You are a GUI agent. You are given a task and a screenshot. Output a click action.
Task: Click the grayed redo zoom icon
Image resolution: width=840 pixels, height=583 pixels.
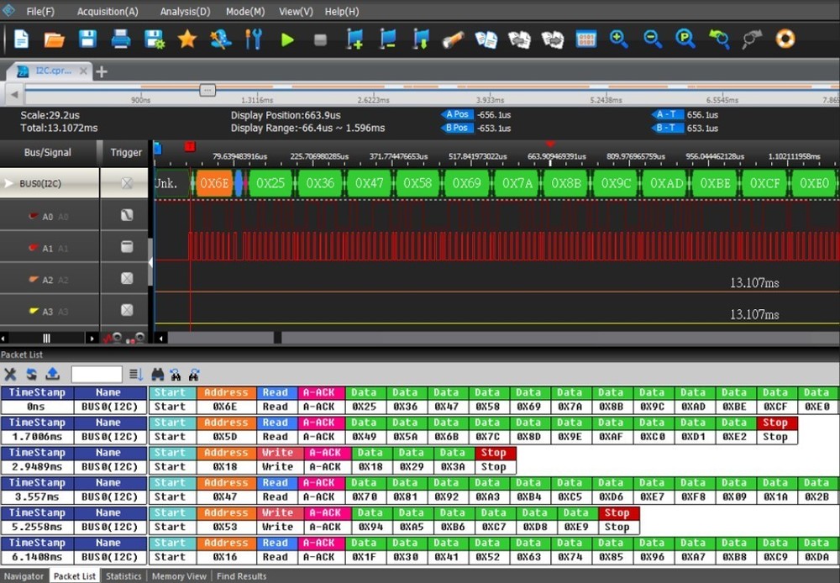coord(752,39)
